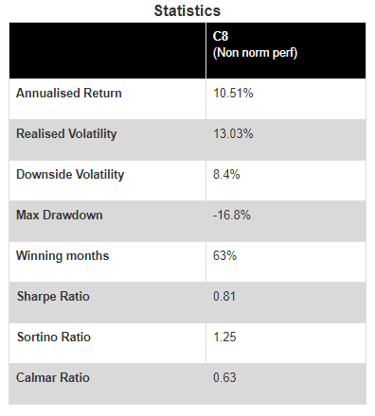Image resolution: width=375 pixels, height=416 pixels.
Task: Select the 8.4% downside volatility value
Action: [226, 174]
